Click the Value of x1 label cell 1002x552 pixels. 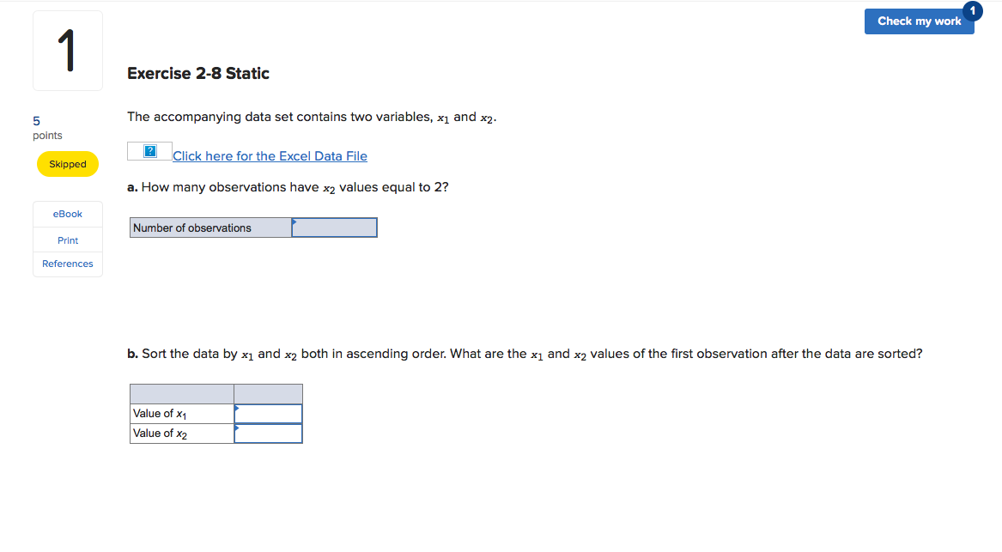tap(180, 413)
